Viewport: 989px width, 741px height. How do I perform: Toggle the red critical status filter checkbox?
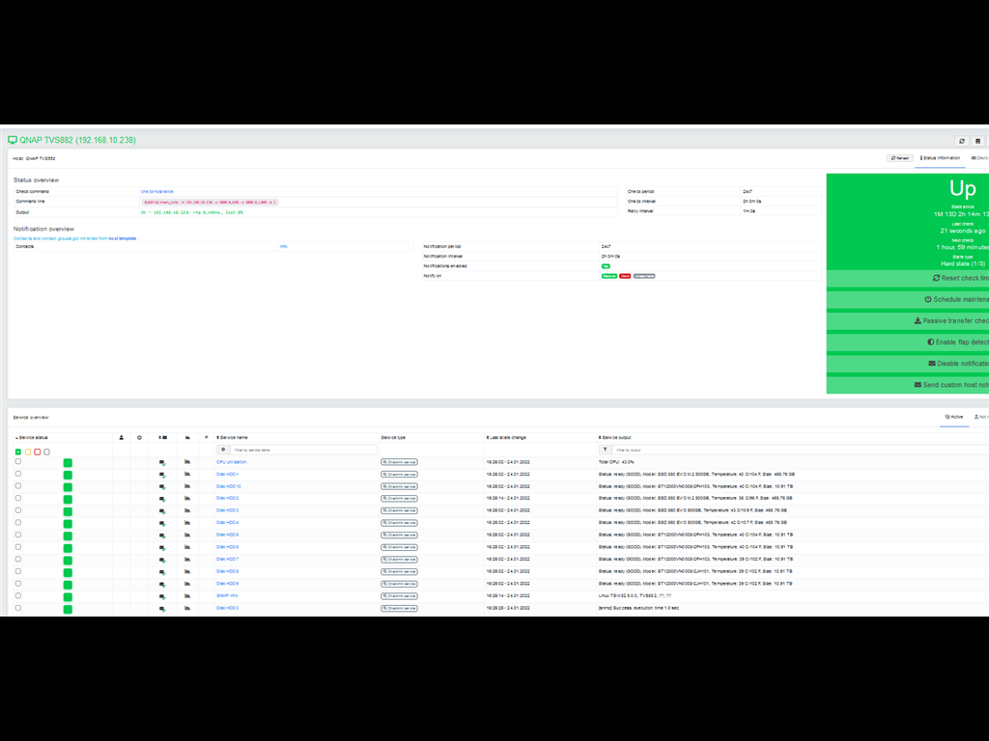38,452
